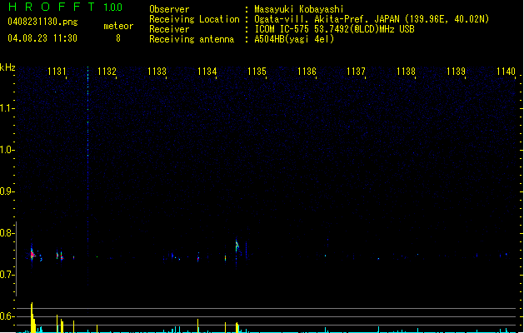
Task: Click the 1133 time axis marker
Action: [157, 72]
